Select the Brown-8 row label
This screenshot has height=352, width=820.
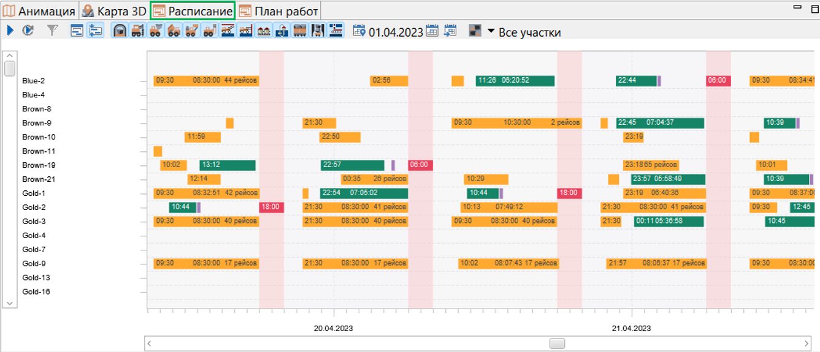[37, 109]
